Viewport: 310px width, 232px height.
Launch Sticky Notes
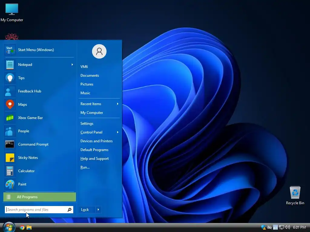tap(40, 158)
